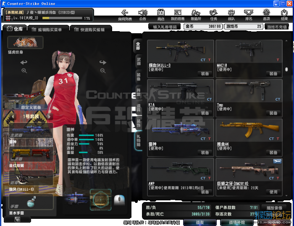The width and height of the screenshot is (294, 226).
Task: Click the 游戏币 game coin balance field
Action: pos(244,27)
